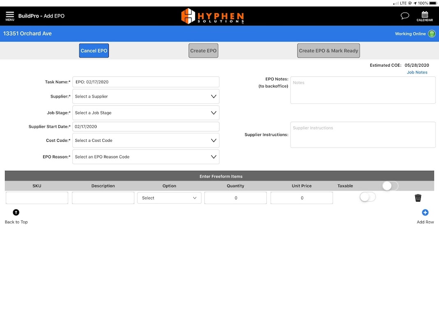
Task: Click the Back to Top arrow icon
Action: 16,212
